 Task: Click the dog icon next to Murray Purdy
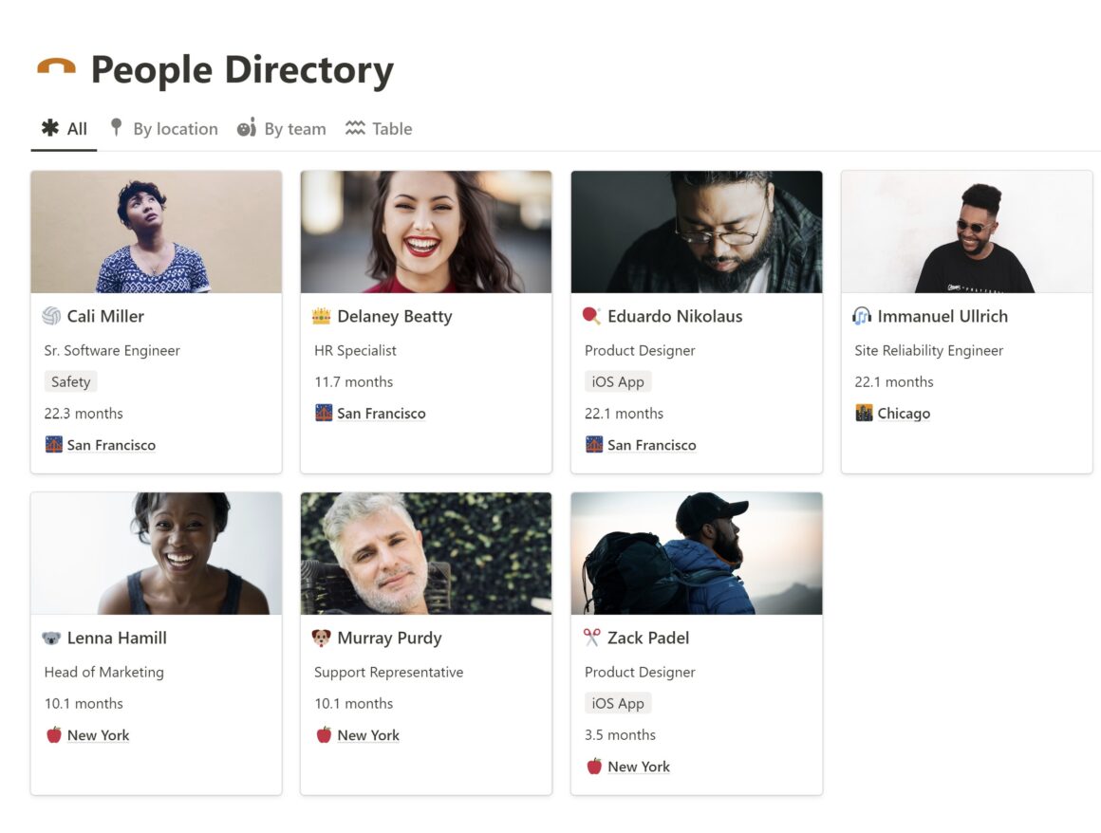pos(322,638)
